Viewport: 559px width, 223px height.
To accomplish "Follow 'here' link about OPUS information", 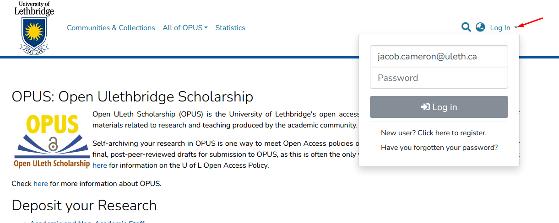I will point(41,184).
